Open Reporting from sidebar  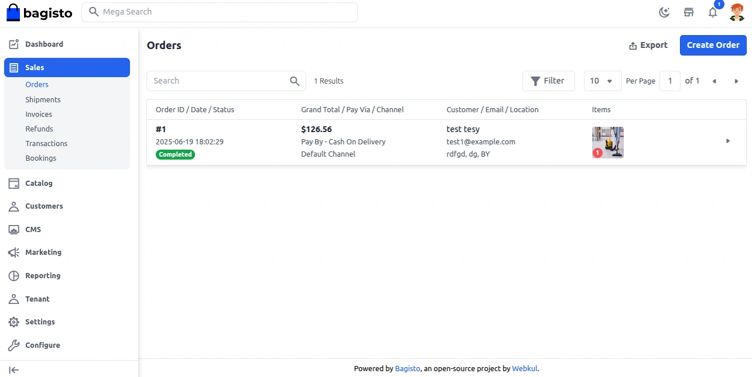(x=43, y=276)
